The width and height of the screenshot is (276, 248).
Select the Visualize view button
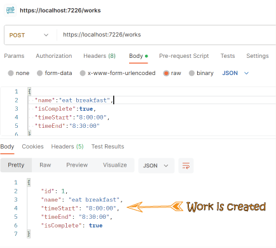click(x=115, y=165)
